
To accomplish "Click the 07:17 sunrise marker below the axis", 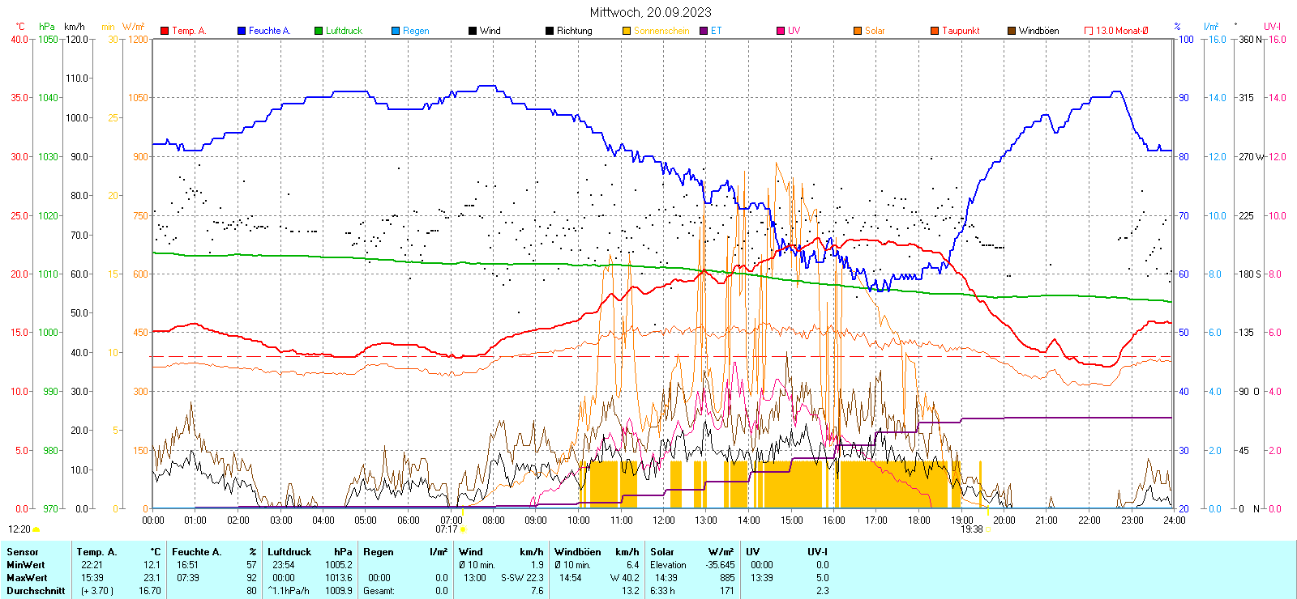I will tap(447, 529).
